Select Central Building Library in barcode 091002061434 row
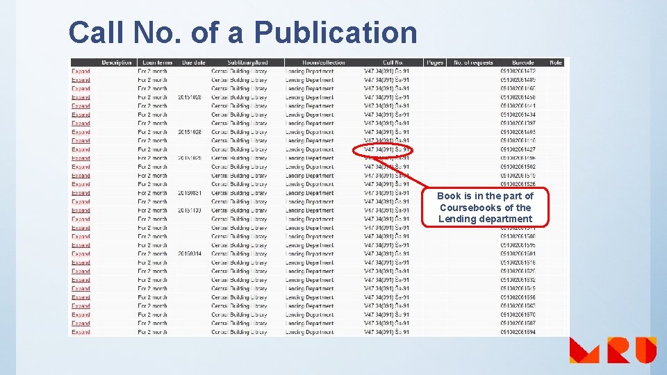Image resolution: width=667 pixels, height=375 pixels. tap(239, 115)
